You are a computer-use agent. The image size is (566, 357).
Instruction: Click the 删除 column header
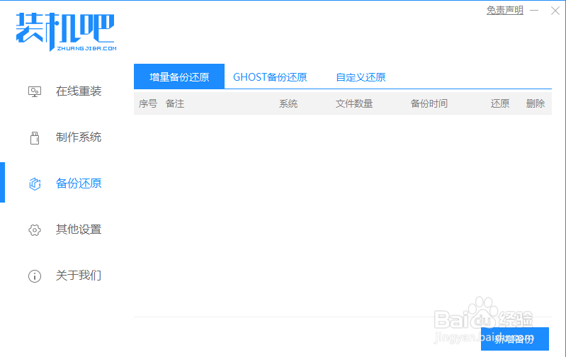536,103
